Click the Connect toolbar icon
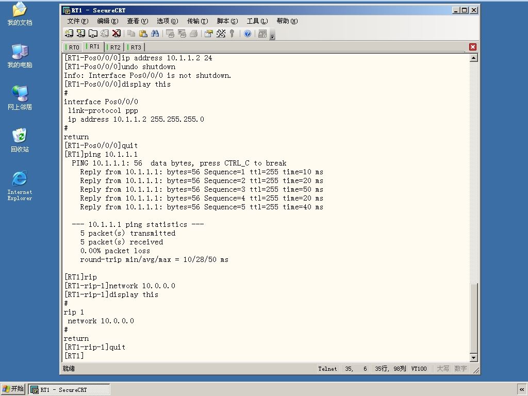This screenshot has width=528, height=396. [69, 34]
